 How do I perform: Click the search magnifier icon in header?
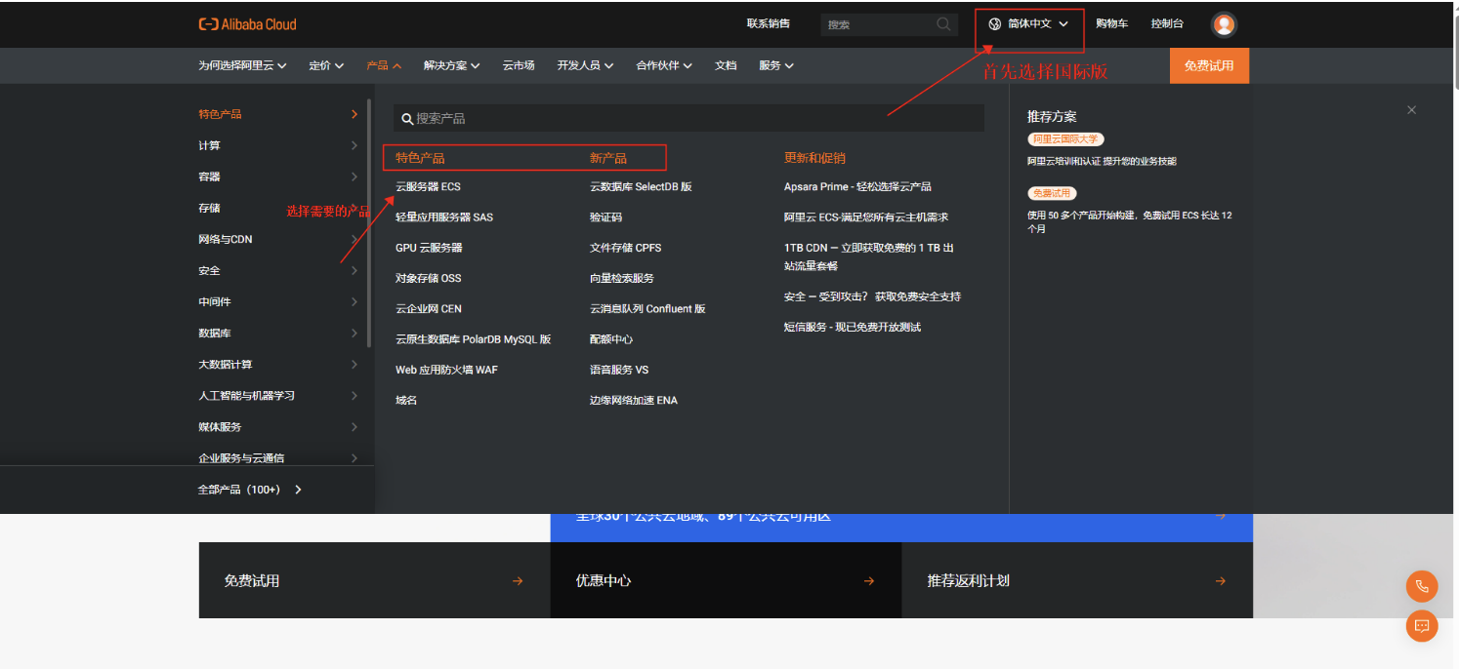tap(943, 24)
